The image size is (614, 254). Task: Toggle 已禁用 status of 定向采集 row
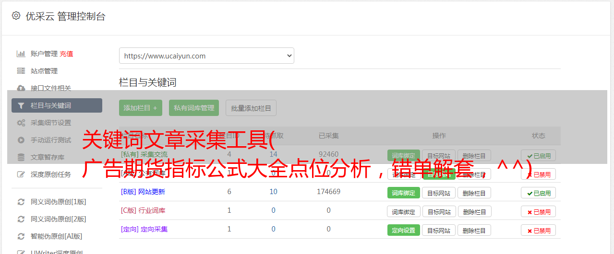pyautogui.click(x=539, y=230)
